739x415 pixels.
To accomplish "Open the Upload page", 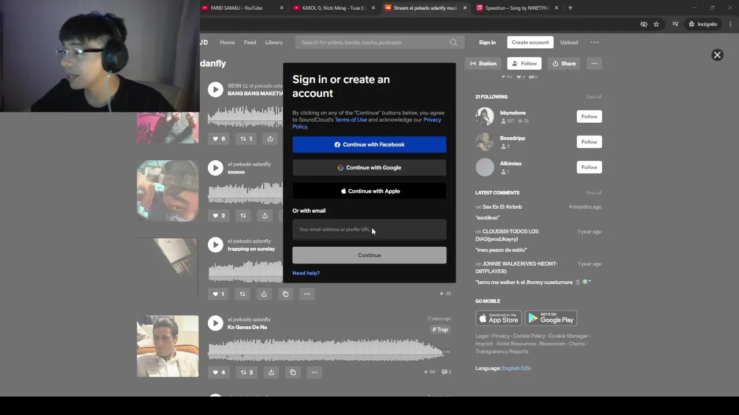I will 569,42.
